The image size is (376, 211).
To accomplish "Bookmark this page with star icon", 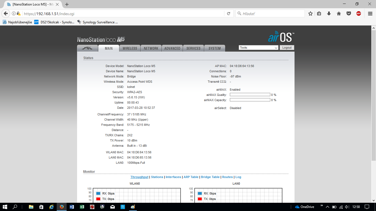I will point(310,13).
